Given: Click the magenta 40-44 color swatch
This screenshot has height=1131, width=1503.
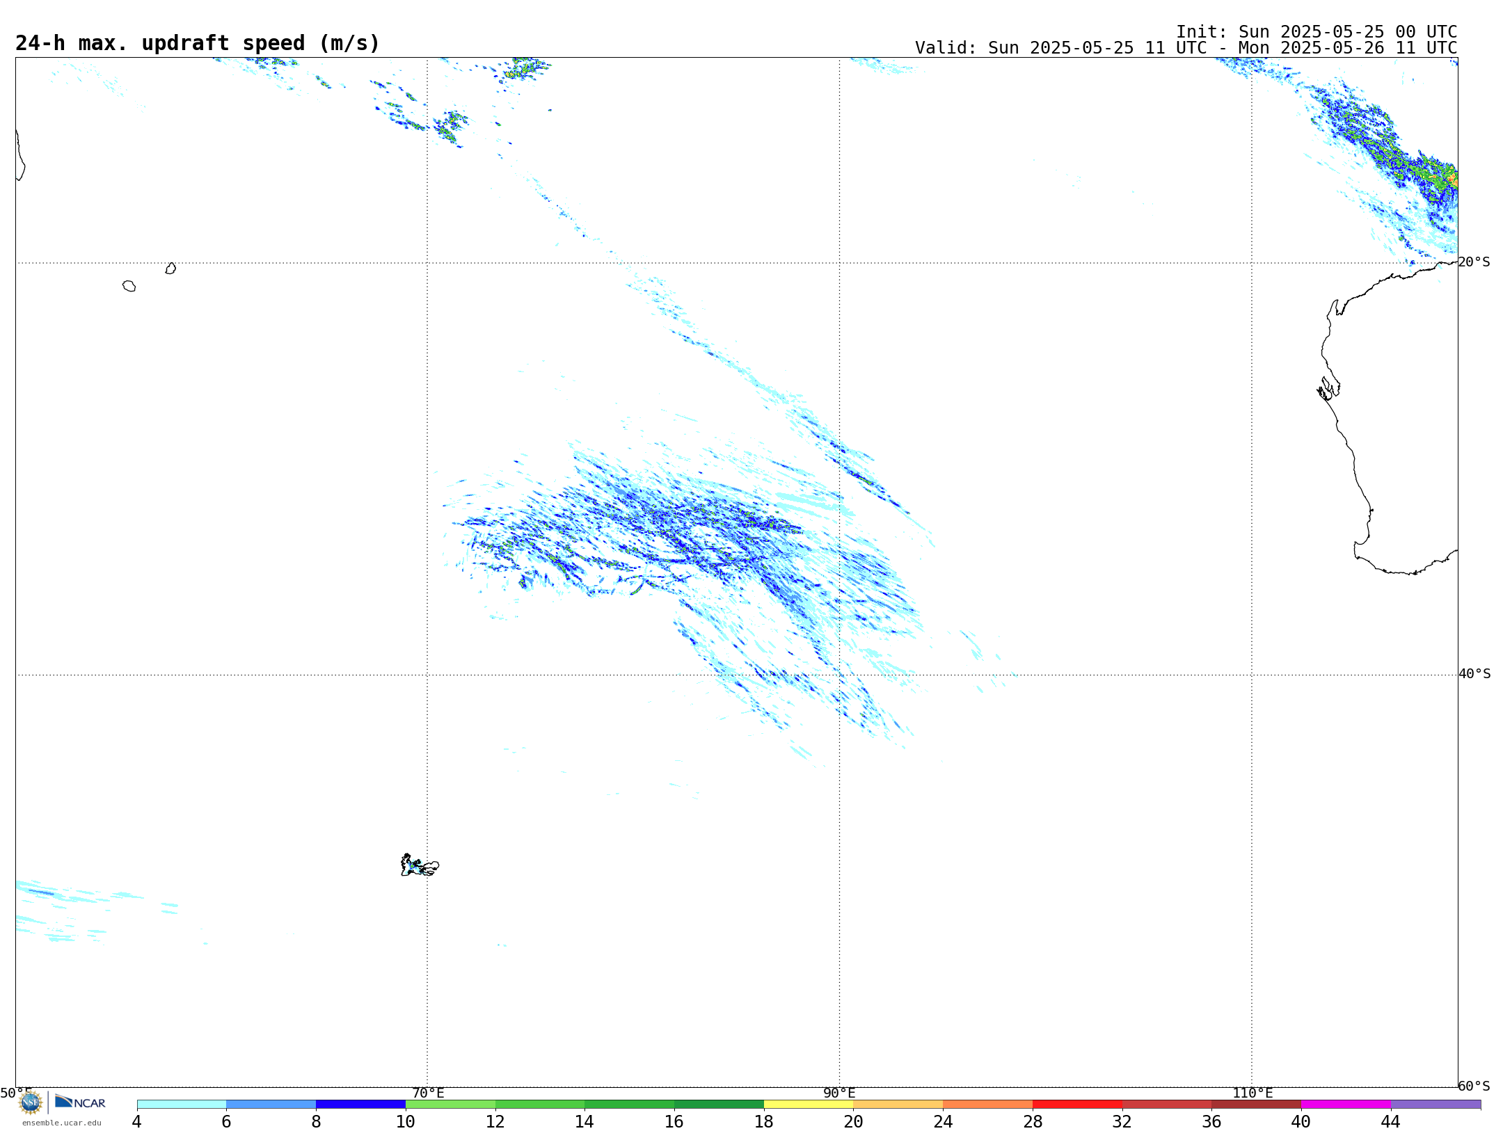Looking at the screenshot, I should click(x=1346, y=1105).
